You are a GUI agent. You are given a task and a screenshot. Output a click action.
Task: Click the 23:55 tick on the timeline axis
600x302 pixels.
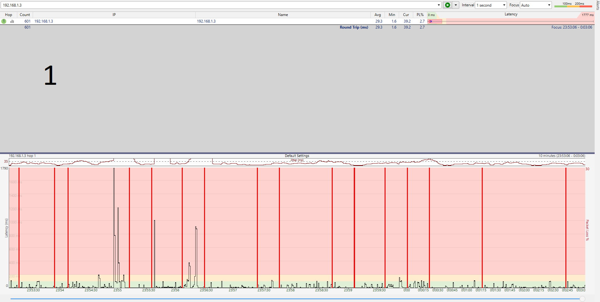(x=117, y=290)
